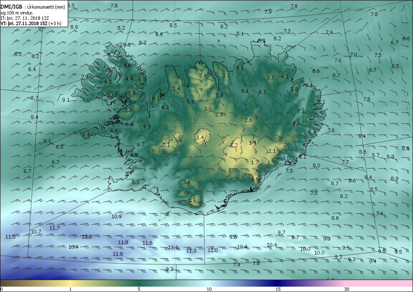
Task: Click the value "1.9" near the south coast
Action: pos(192,200)
